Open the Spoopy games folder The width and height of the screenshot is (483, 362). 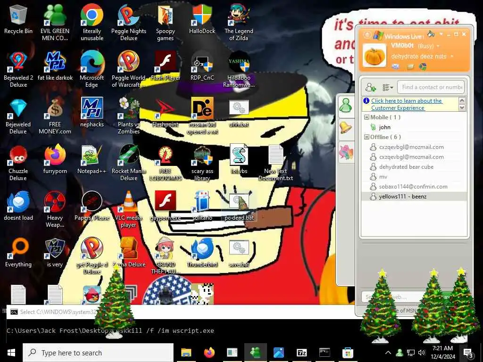click(x=166, y=23)
